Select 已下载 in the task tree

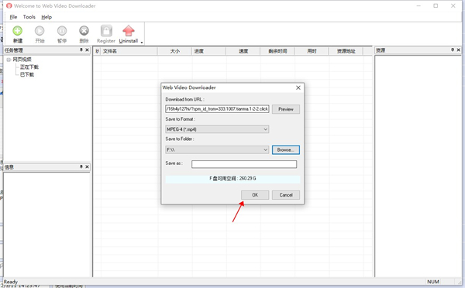pyautogui.click(x=27, y=74)
